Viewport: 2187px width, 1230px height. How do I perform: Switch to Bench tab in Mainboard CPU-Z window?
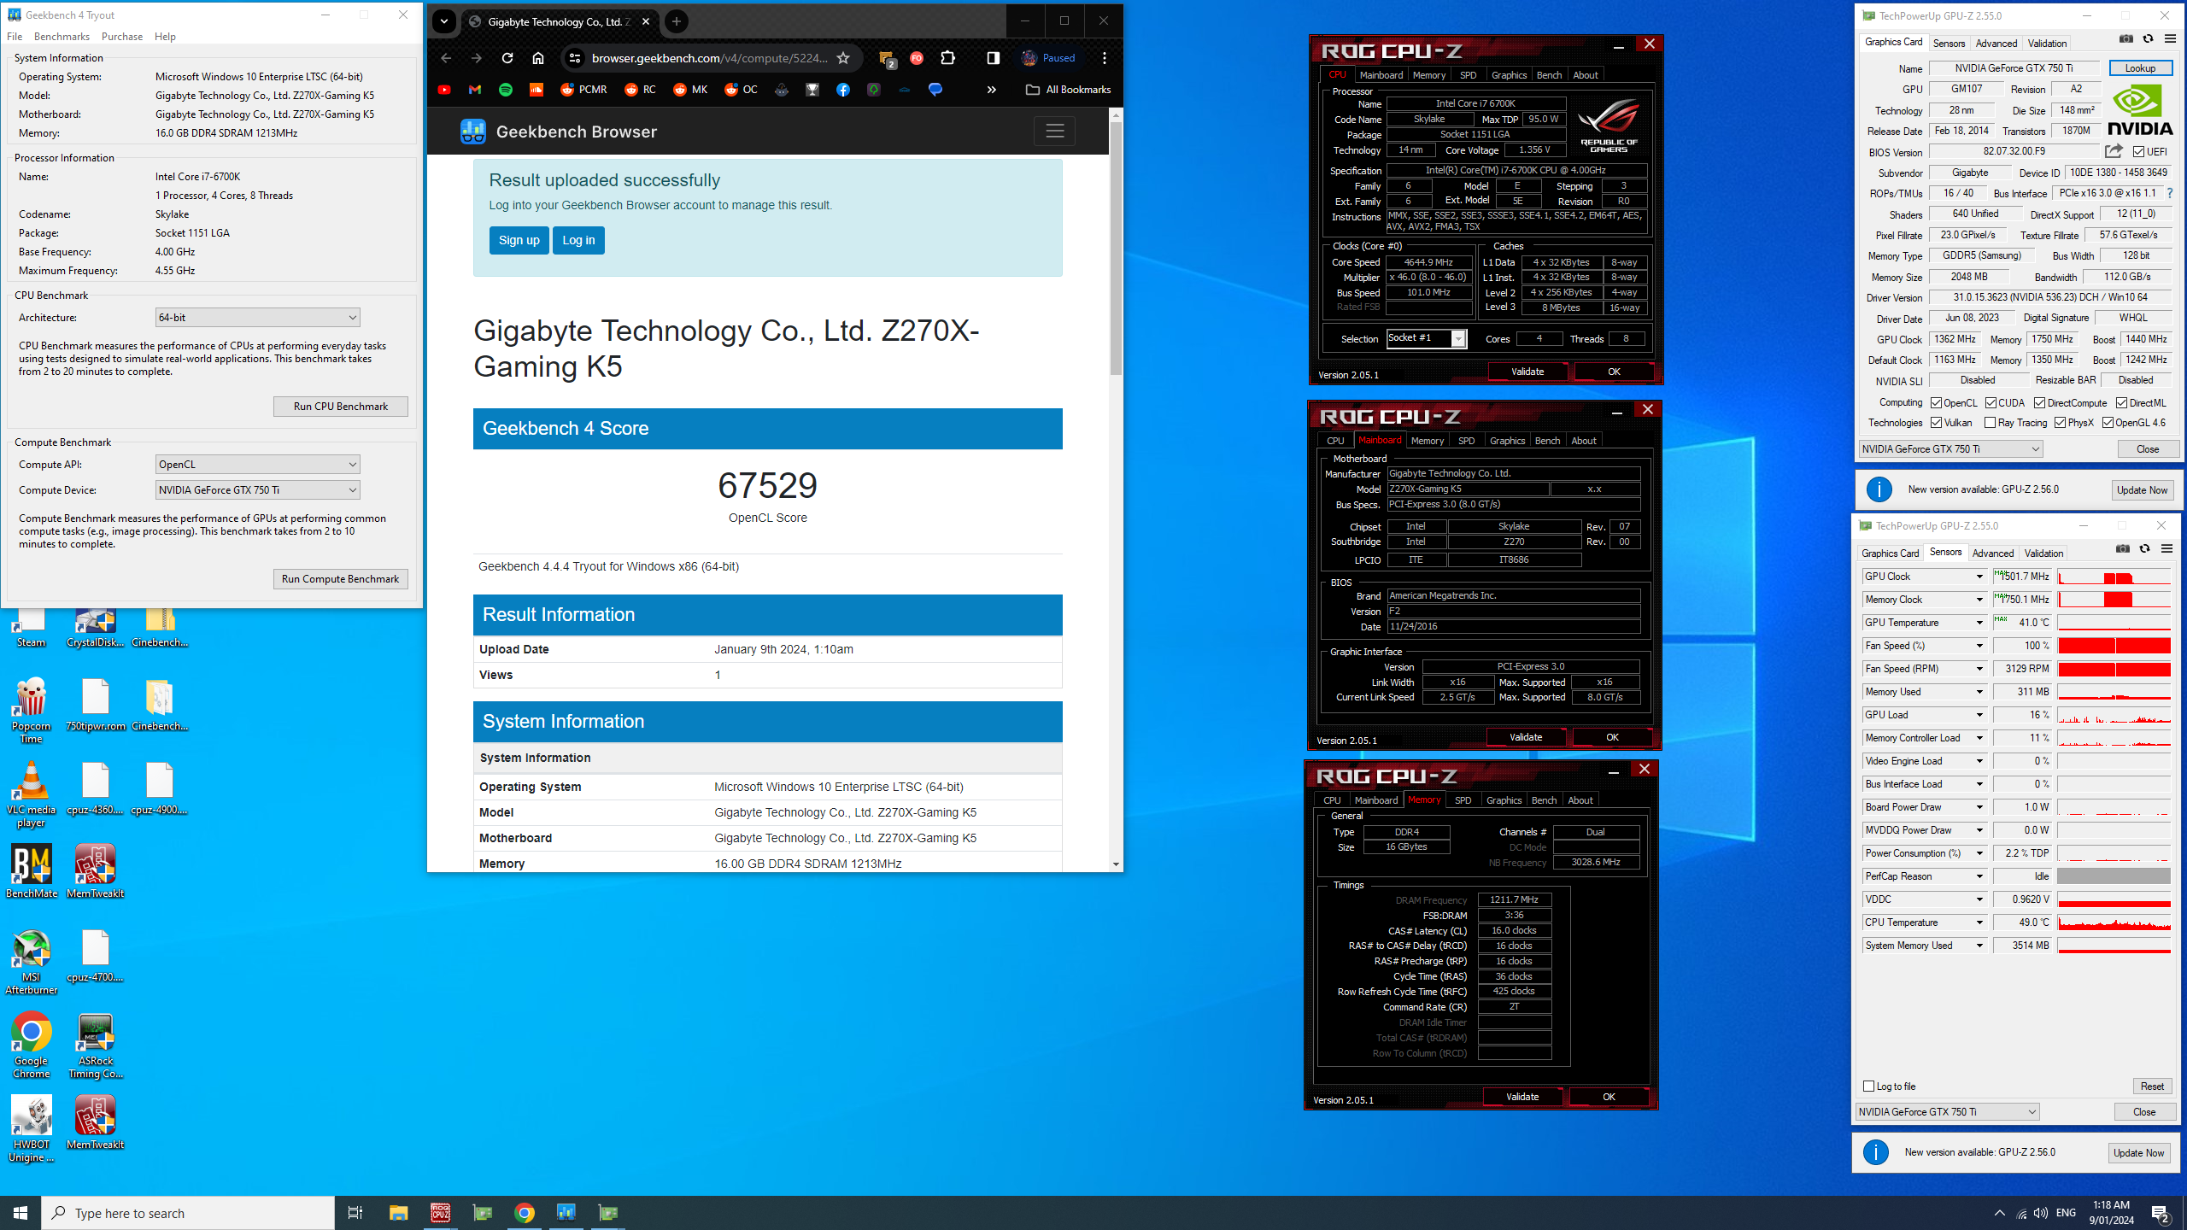1547,441
